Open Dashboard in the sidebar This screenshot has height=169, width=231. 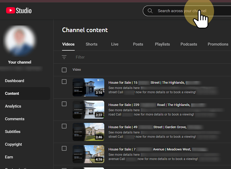pyautogui.click(x=15, y=81)
